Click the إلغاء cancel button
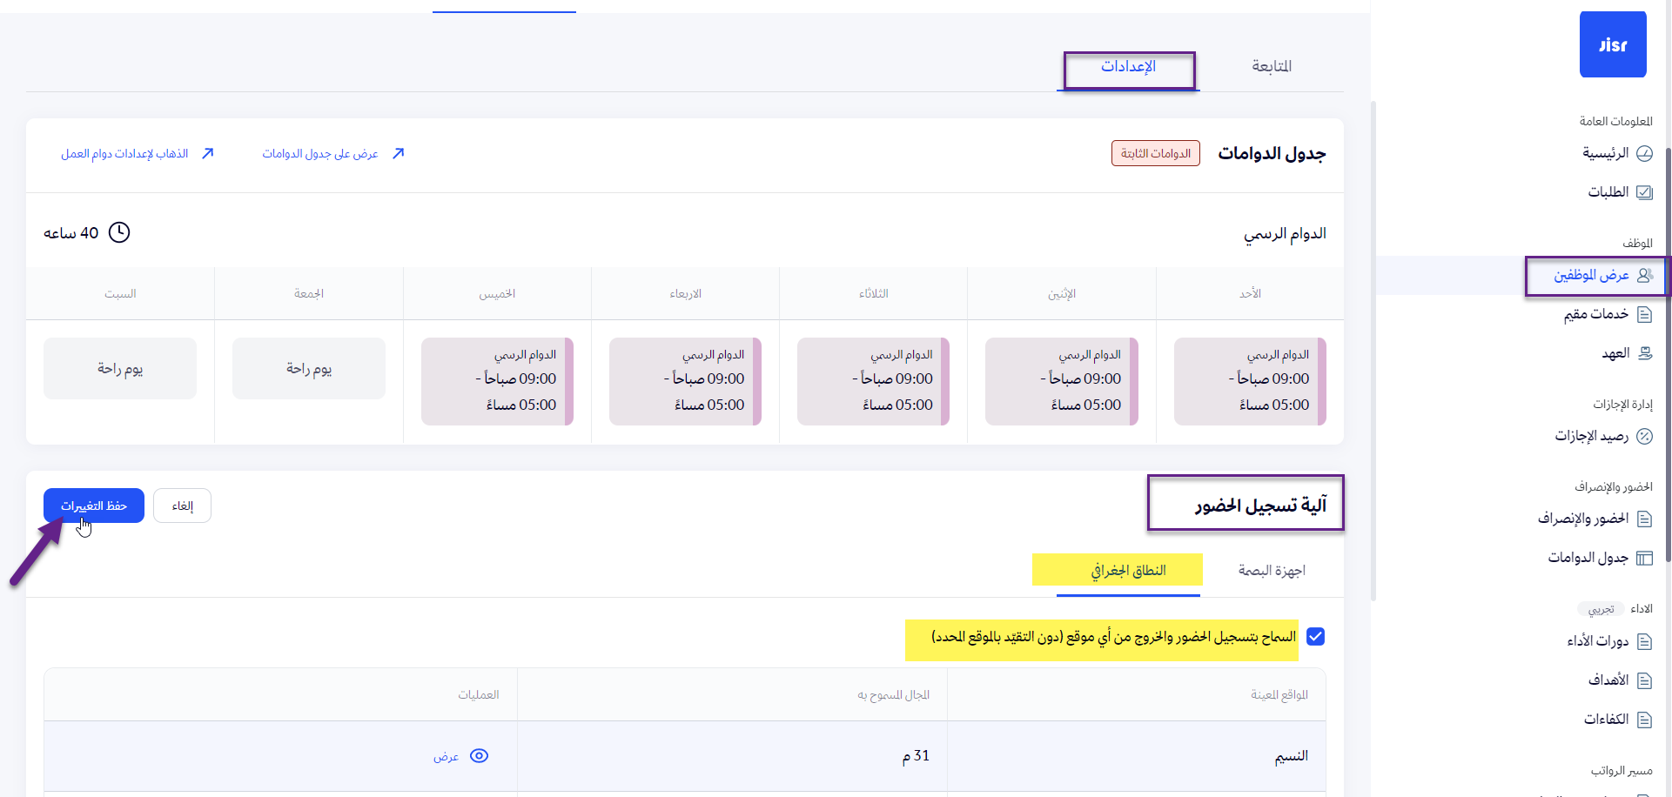1672x797 pixels. pyautogui.click(x=182, y=506)
